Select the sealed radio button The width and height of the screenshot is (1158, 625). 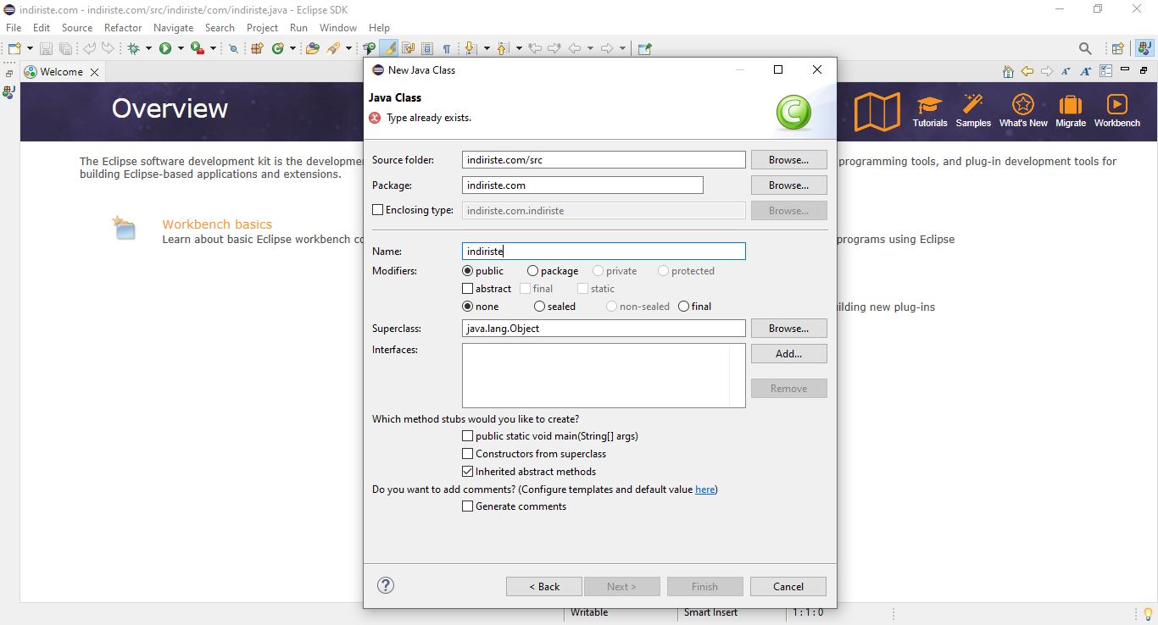pyautogui.click(x=539, y=307)
